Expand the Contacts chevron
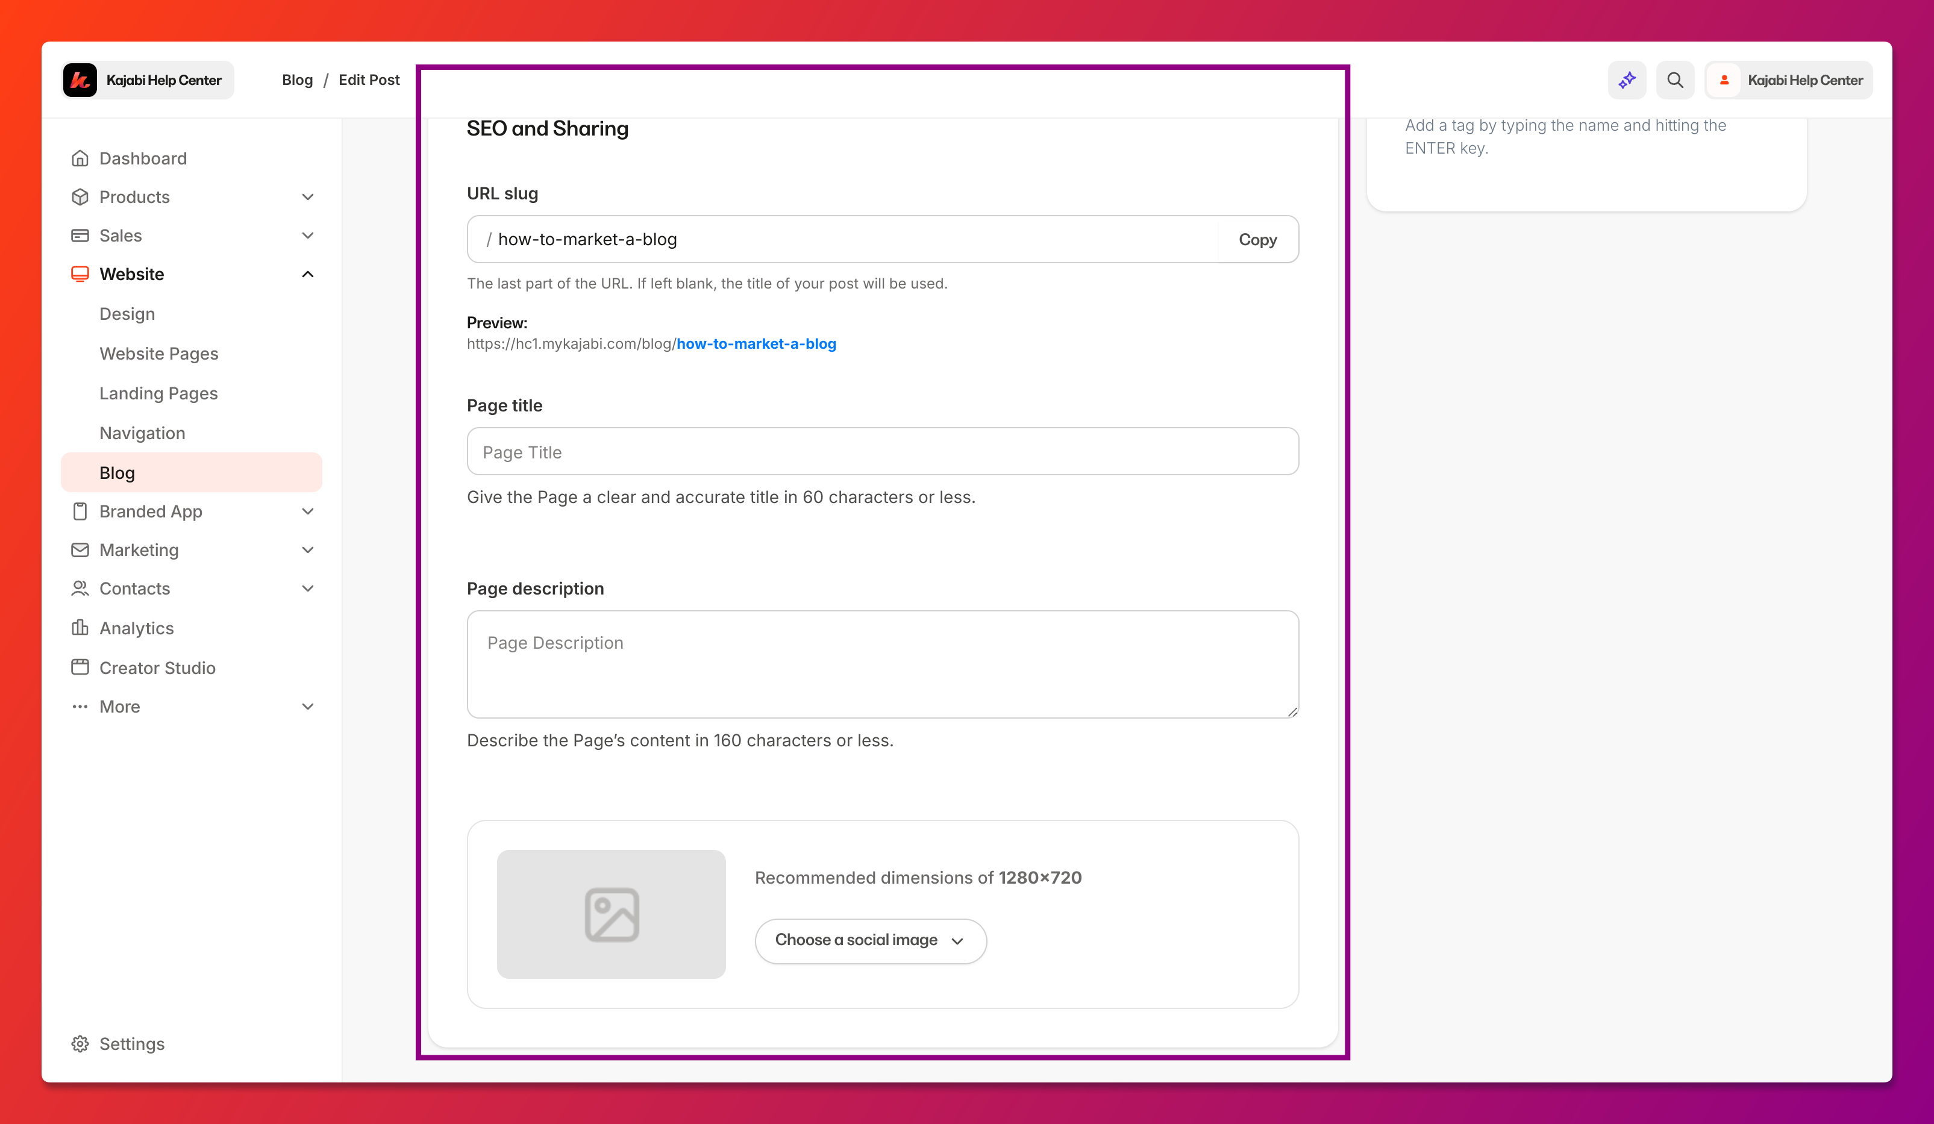1934x1124 pixels. pyautogui.click(x=308, y=589)
